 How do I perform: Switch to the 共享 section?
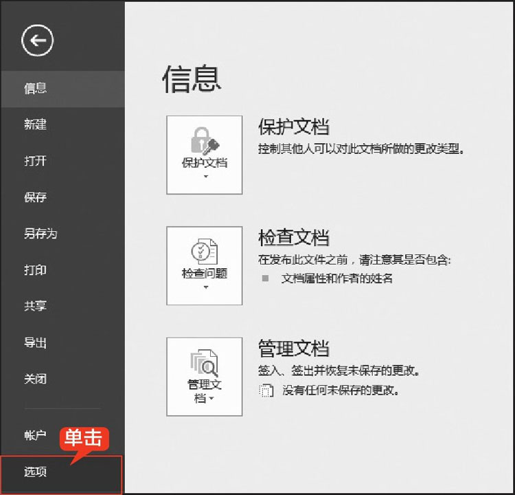coord(36,306)
